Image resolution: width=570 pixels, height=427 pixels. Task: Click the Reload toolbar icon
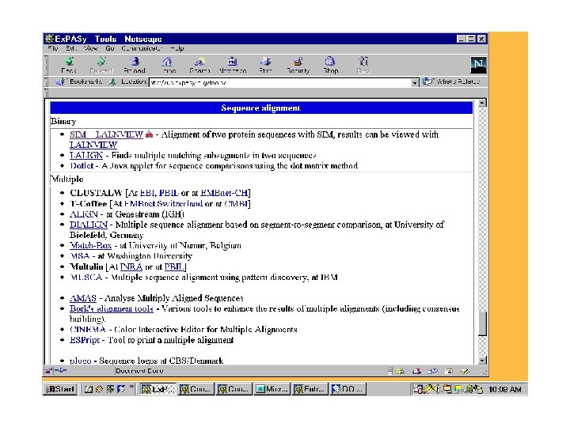click(135, 65)
